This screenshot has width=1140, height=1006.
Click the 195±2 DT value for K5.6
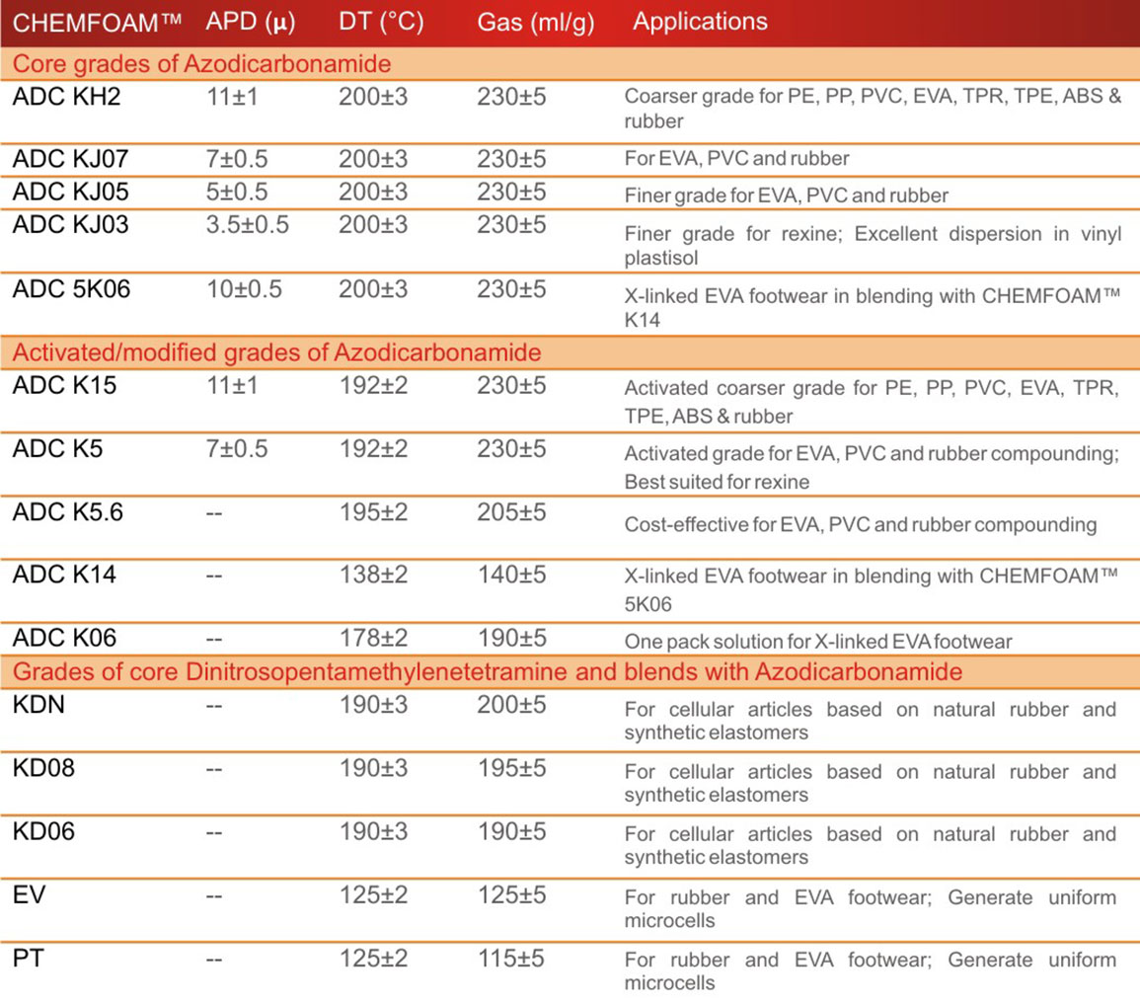374,512
